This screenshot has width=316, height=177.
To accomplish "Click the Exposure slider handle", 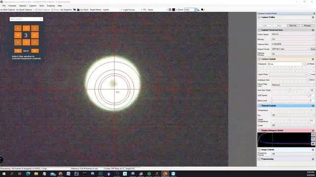I will click(x=290, y=69).
